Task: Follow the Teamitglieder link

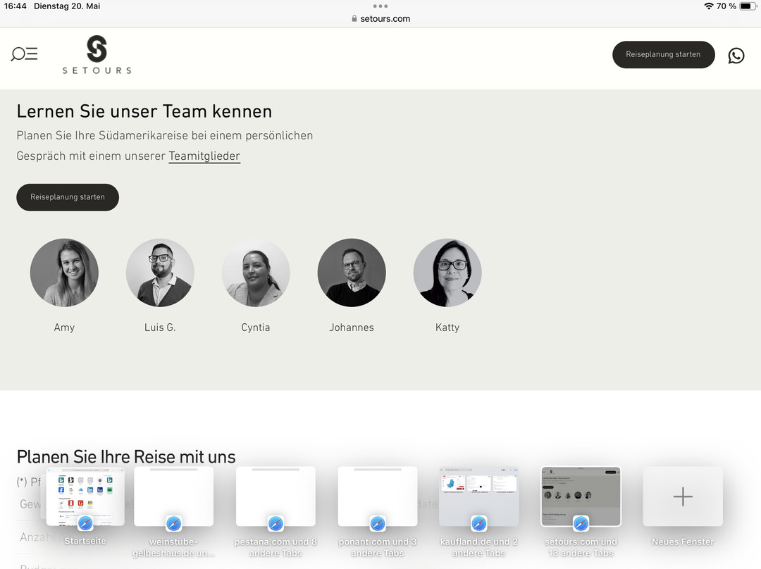Action: coord(204,156)
